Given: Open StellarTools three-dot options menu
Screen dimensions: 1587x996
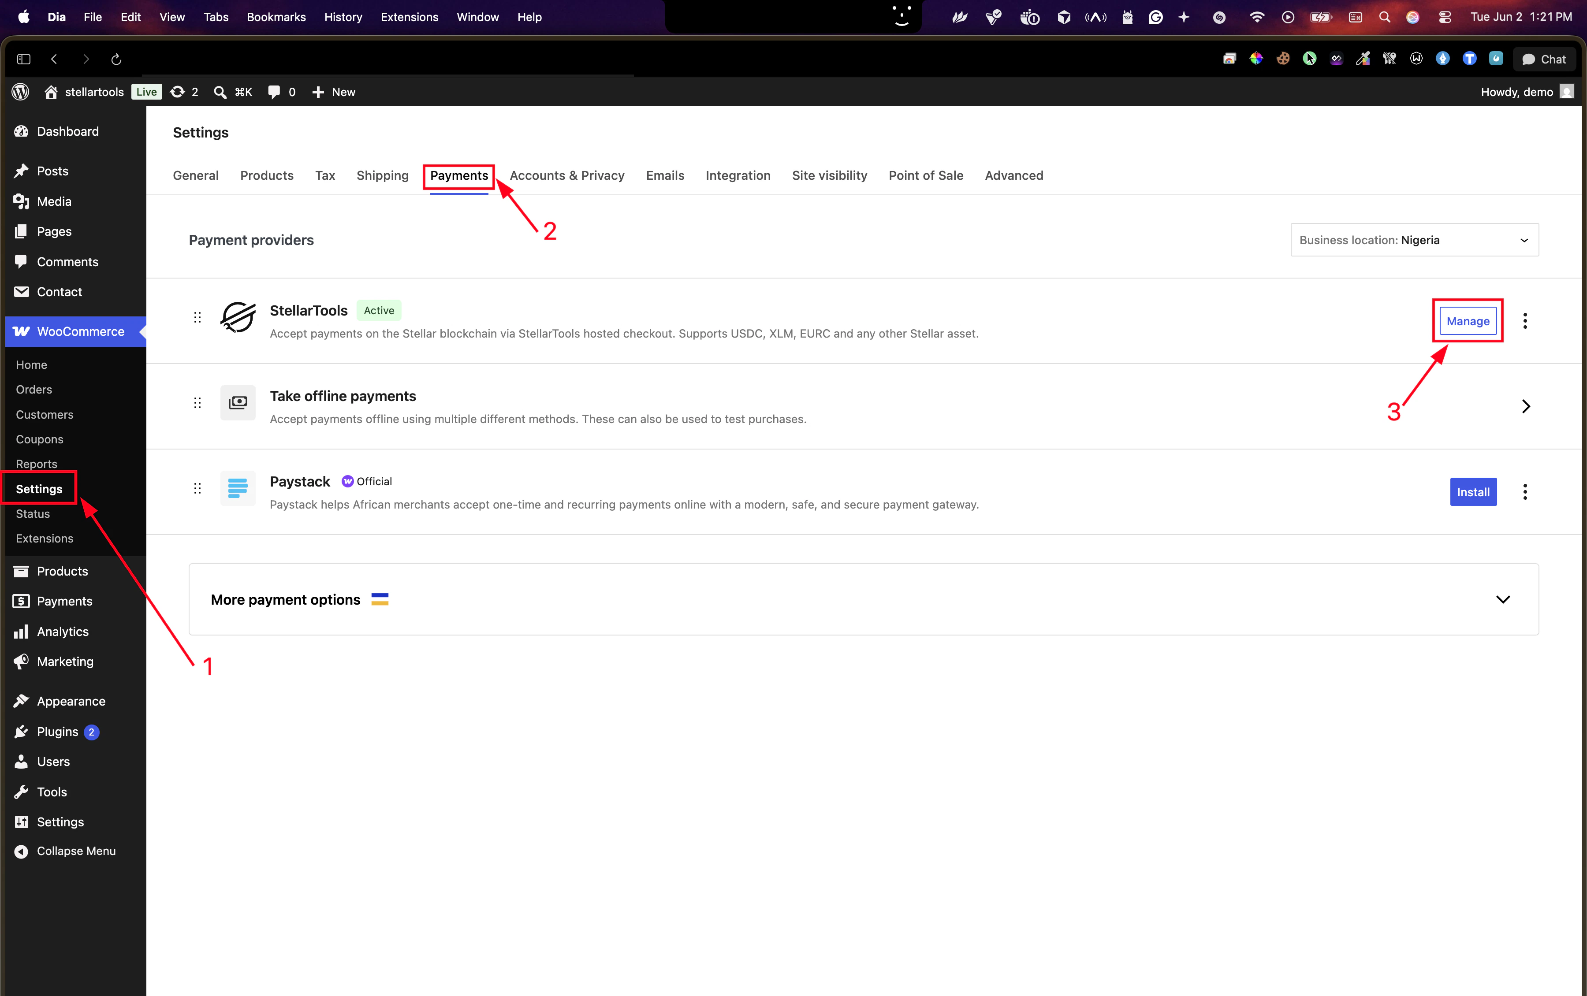Looking at the screenshot, I should coord(1525,321).
